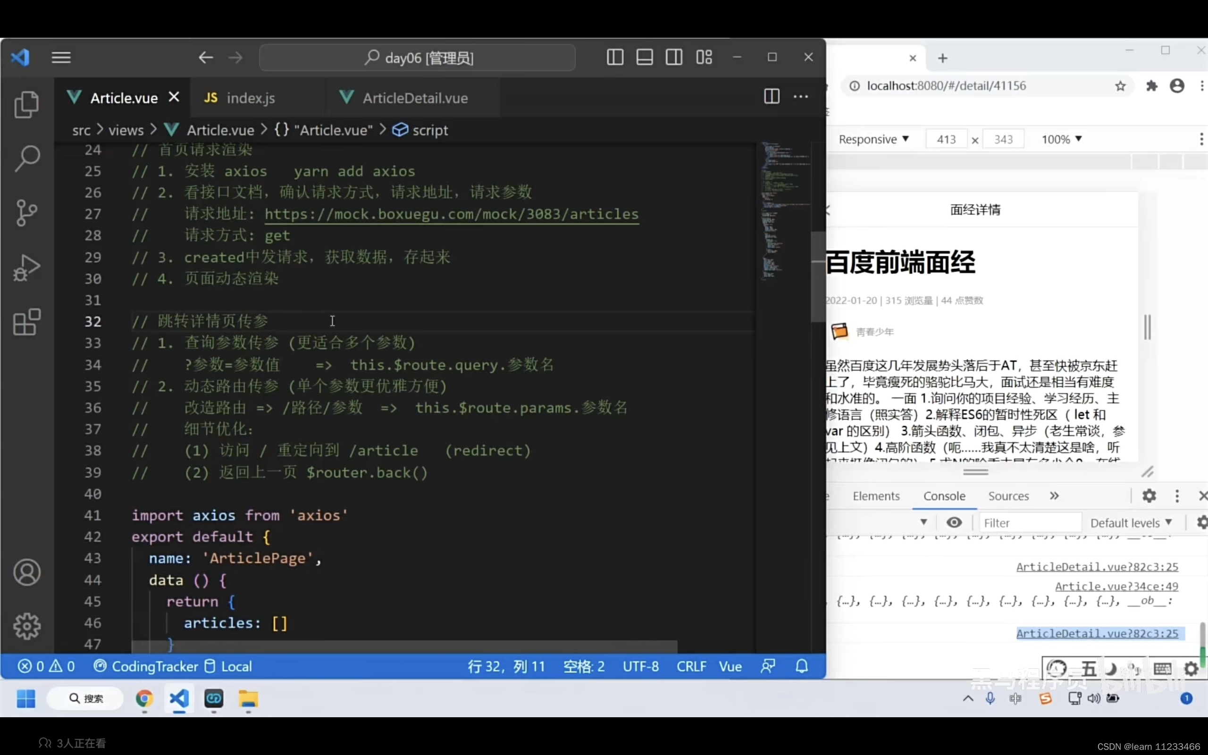This screenshot has width=1208, height=755.
Task: Click the CodingTracker Local status item
Action: [x=173, y=666]
